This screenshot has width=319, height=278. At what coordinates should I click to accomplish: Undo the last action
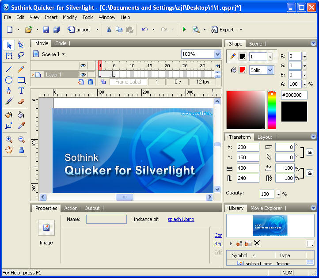click(144, 30)
